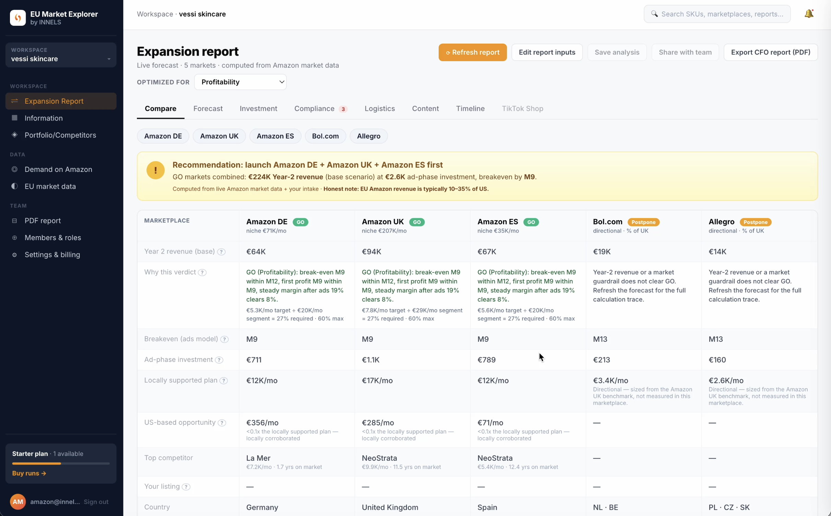Click the Compliance tab count badge

click(343, 109)
